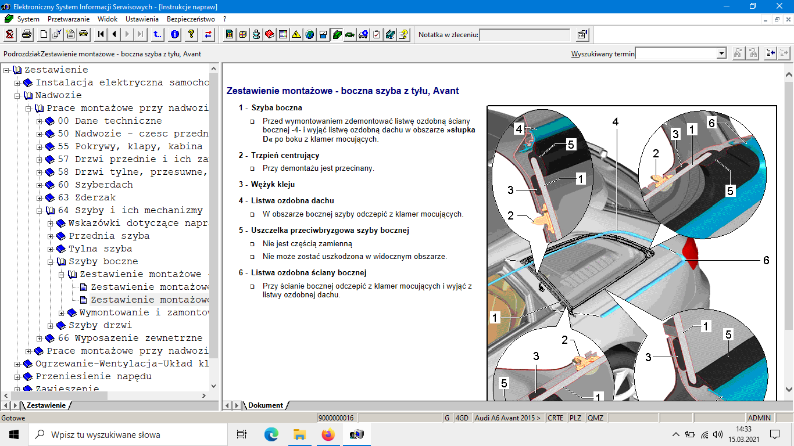Screen dimensions: 794x446
Task: Click the blue 't..' toolbar icon
Action: point(158,34)
